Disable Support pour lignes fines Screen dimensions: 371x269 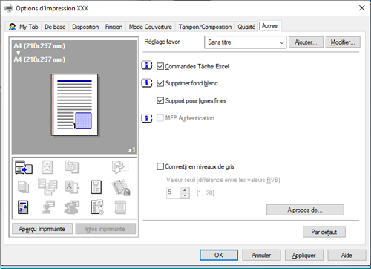point(160,100)
